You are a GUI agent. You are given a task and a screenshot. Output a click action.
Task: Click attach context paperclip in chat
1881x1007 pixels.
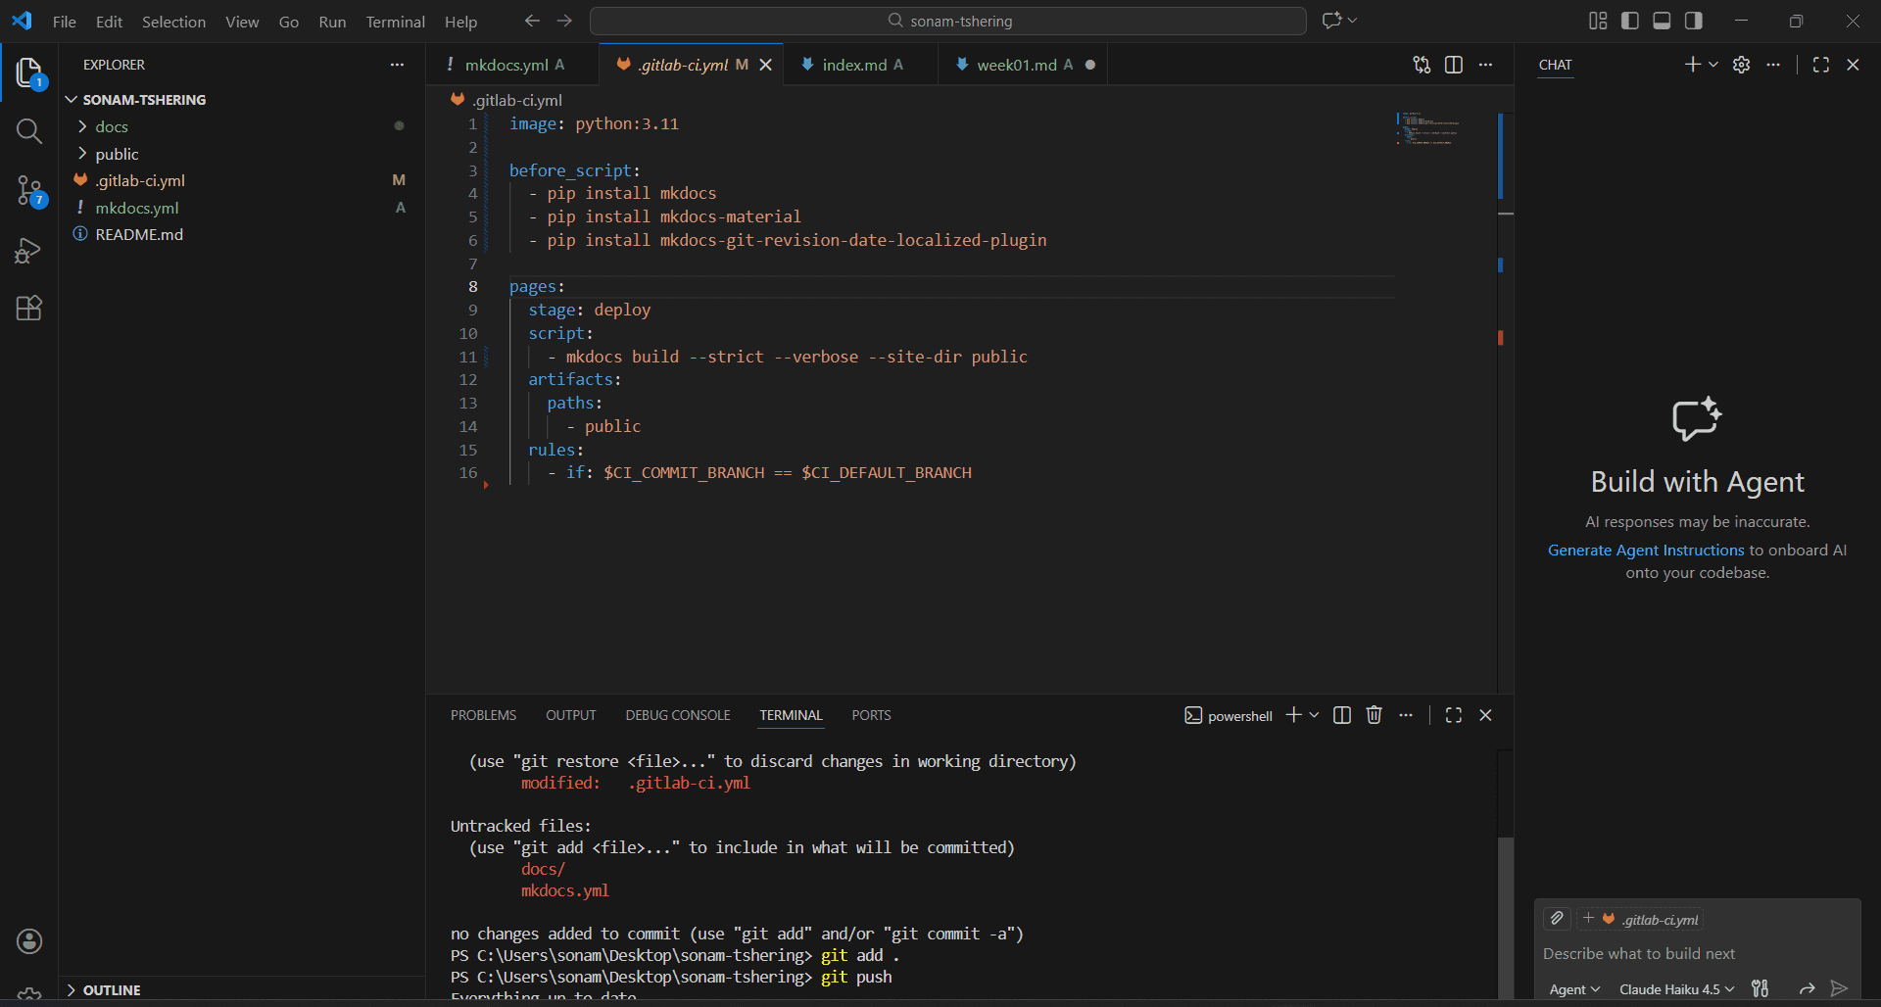tap(1557, 919)
